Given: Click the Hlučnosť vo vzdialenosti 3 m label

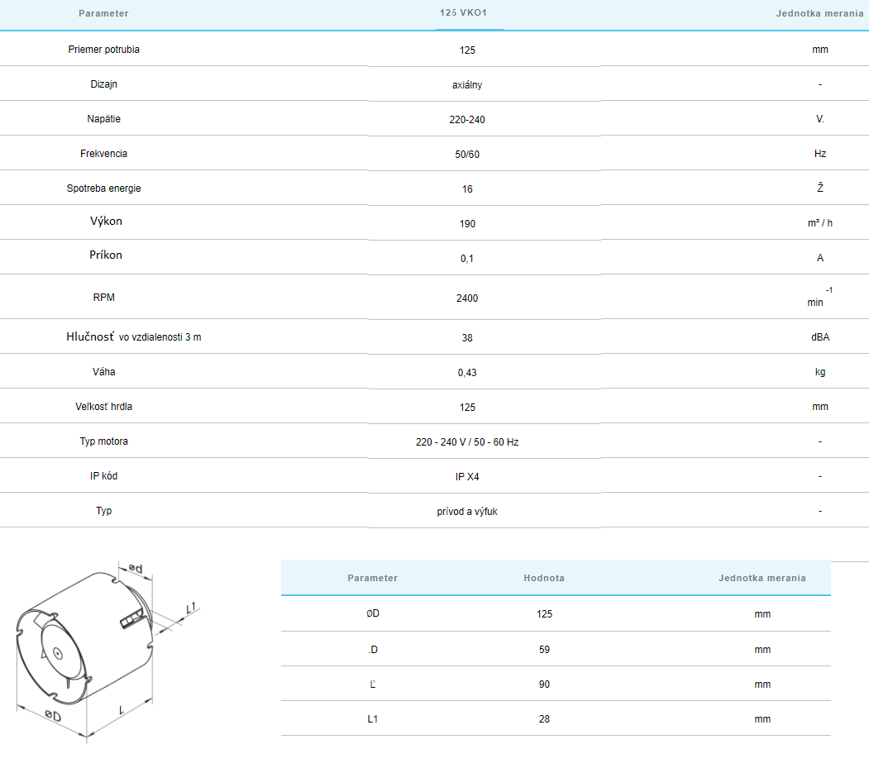Looking at the screenshot, I should tap(133, 337).
